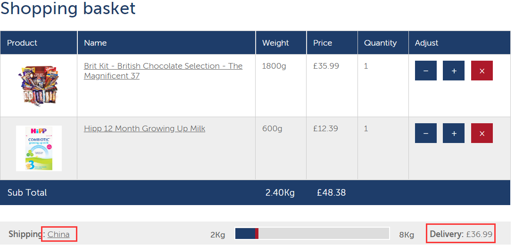Click the Weight column header
Viewport: 515px width, 246px height.
pos(275,43)
